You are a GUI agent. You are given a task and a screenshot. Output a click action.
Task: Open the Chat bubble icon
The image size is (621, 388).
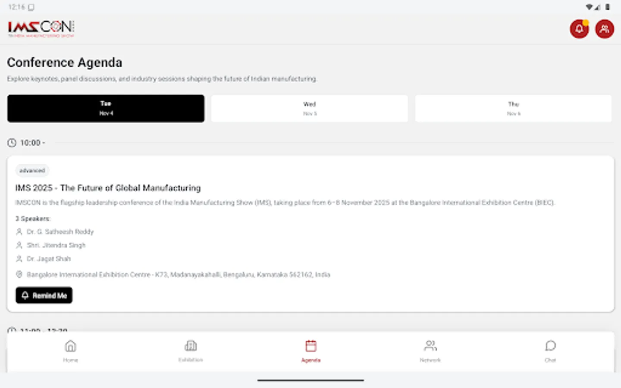pyautogui.click(x=550, y=345)
